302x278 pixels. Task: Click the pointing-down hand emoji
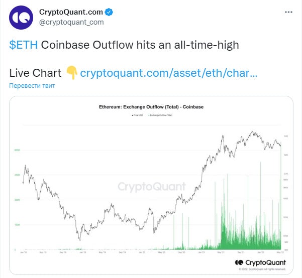(71, 73)
